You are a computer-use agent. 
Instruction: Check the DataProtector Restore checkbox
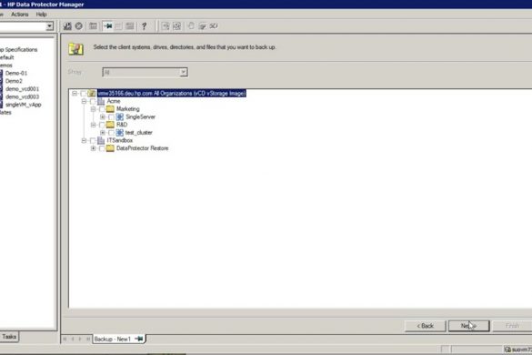[102, 148]
